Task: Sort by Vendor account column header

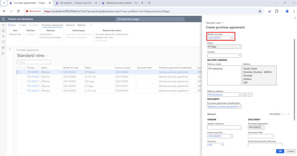Action: (x=71, y=67)
